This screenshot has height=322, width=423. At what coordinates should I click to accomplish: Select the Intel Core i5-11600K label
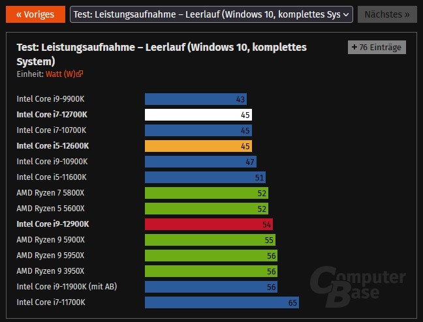coord(52,177)
